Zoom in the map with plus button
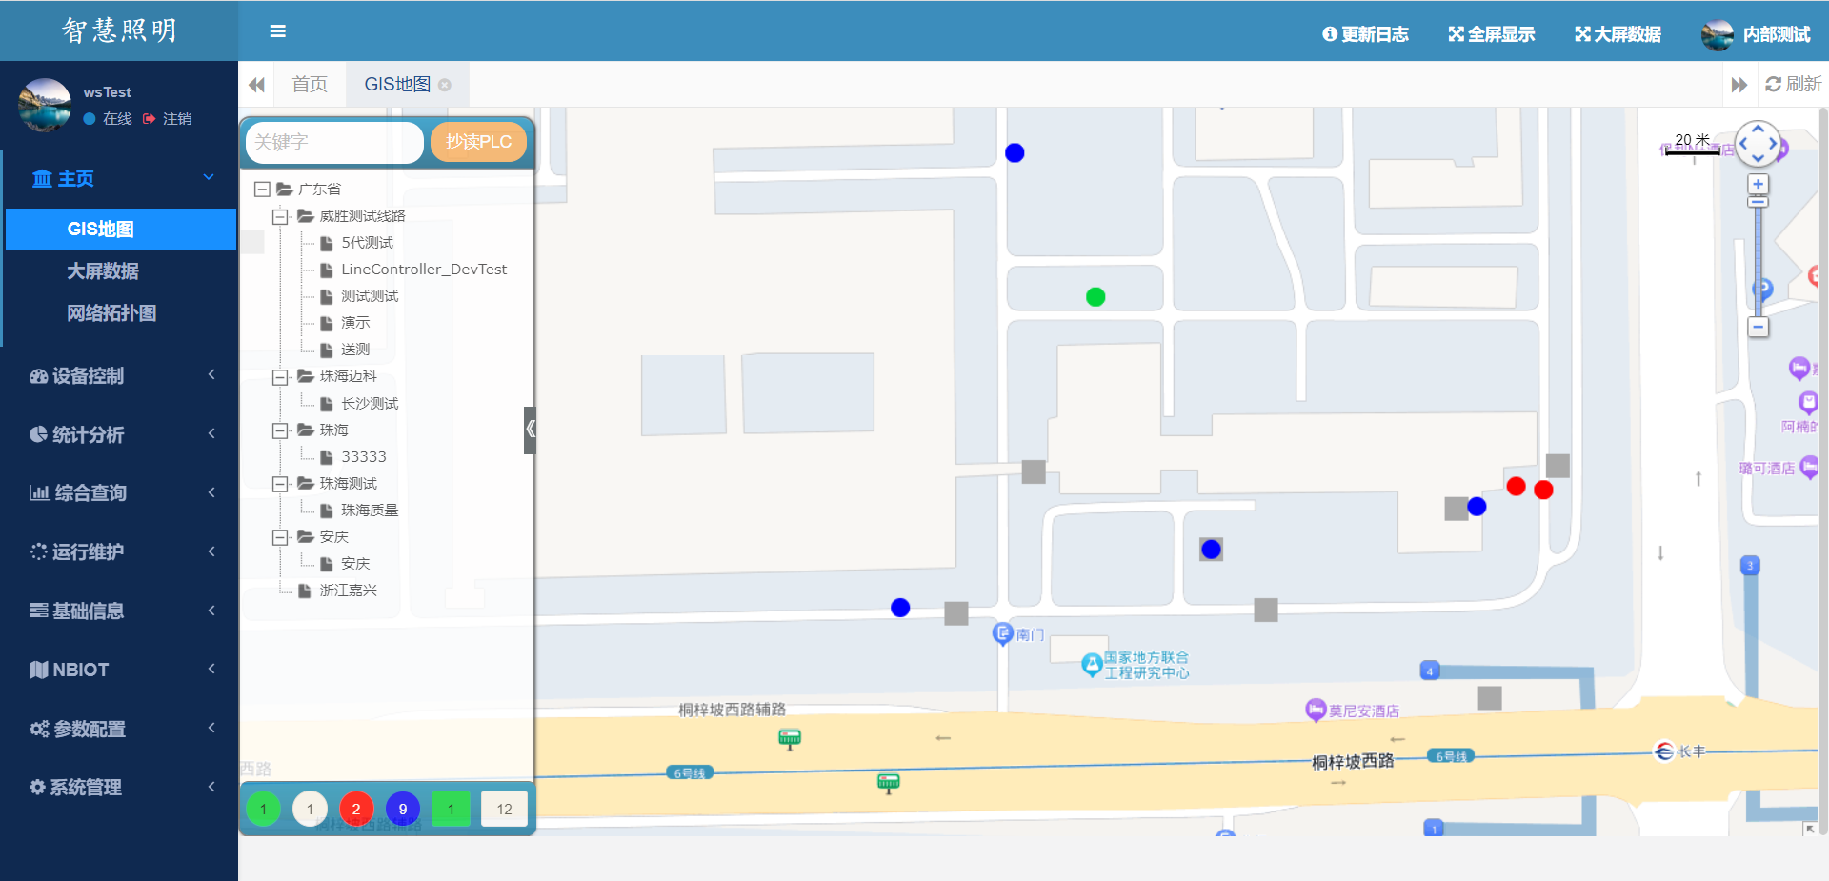This screenshot has height=881, width=1829. tap(1759, 184)
